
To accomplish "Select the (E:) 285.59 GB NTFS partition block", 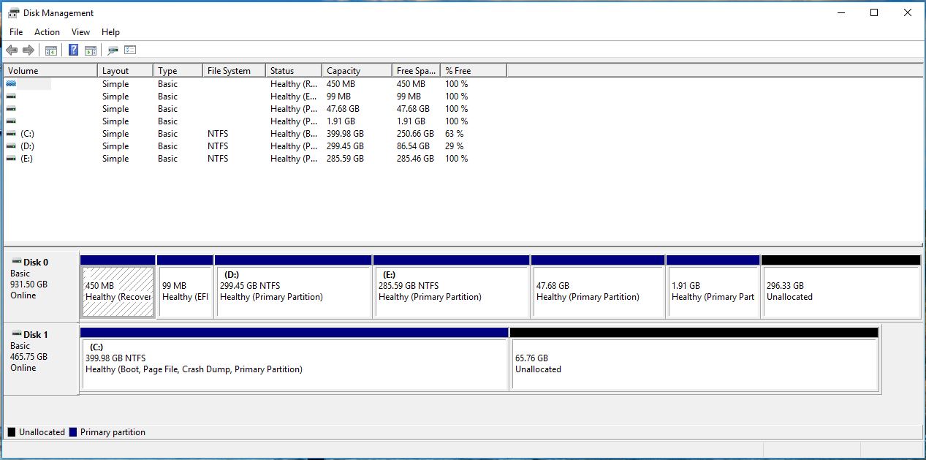I will pos(451,286).
